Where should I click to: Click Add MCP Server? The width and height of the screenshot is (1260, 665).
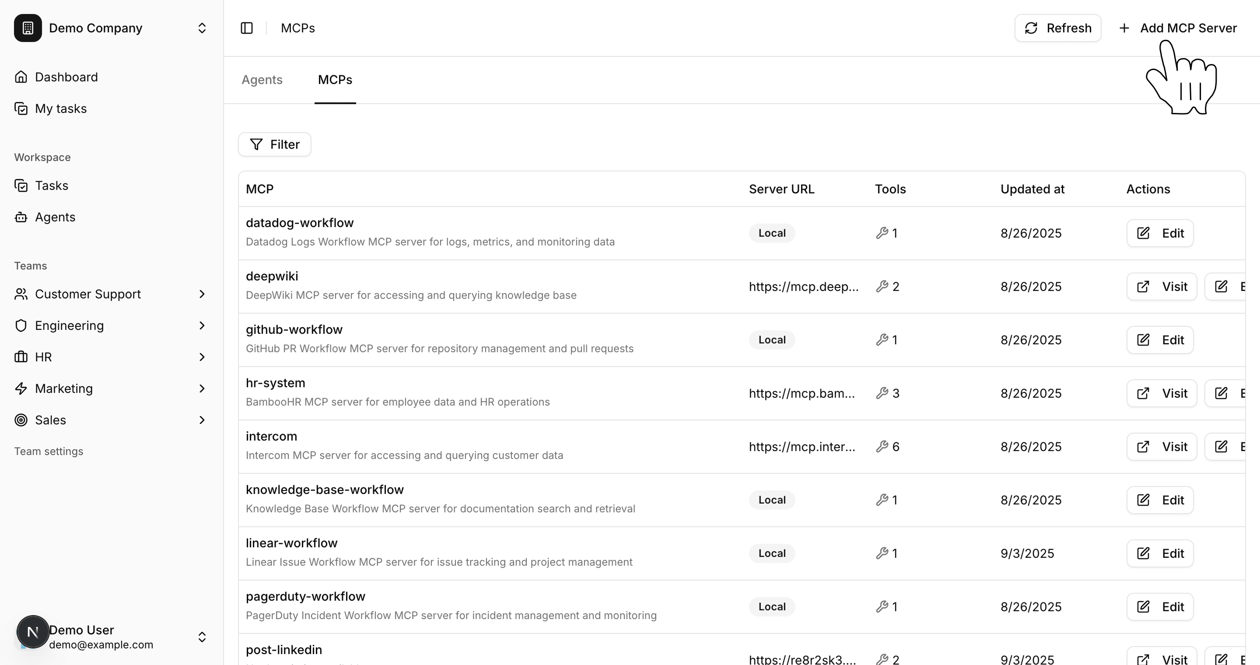click(1178, 28)
